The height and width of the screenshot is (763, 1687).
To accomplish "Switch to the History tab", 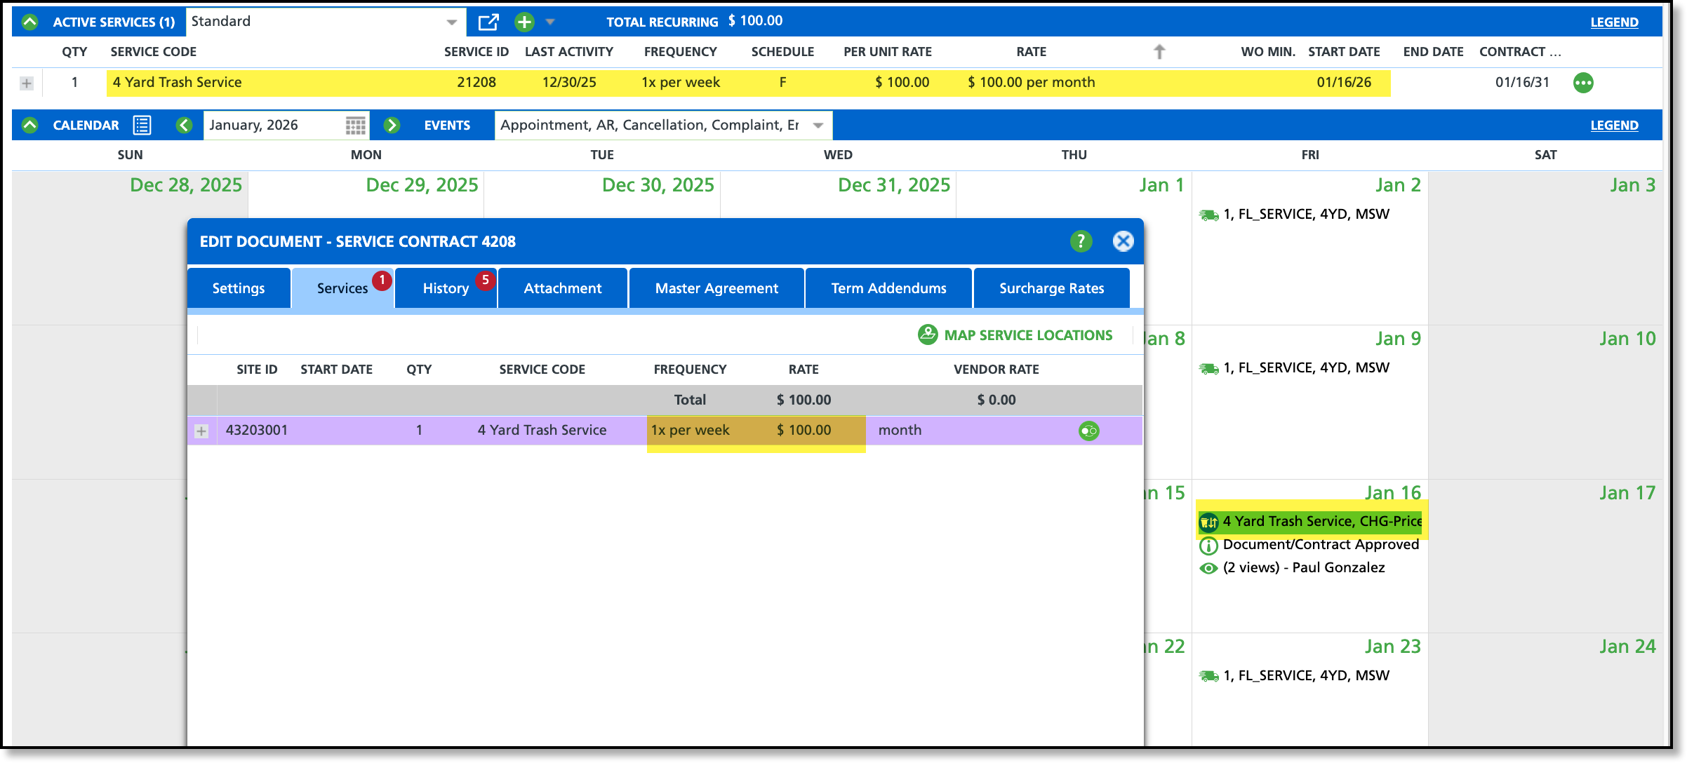I will pos(446,288).
